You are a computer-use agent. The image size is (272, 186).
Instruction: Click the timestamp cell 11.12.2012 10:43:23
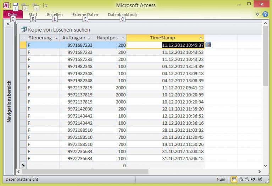point(165,59)
